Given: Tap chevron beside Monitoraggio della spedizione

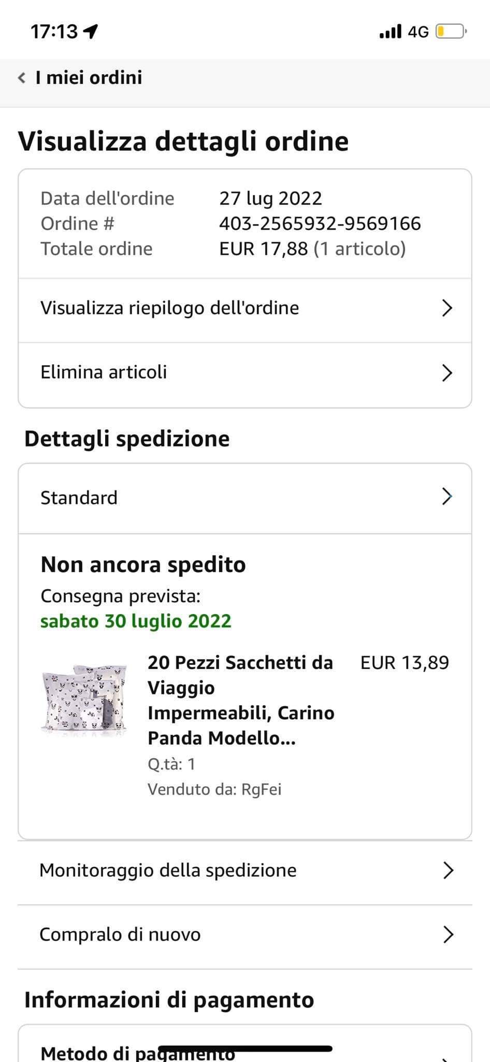Looking at the screenshot, I should click(x=449, y=871).
